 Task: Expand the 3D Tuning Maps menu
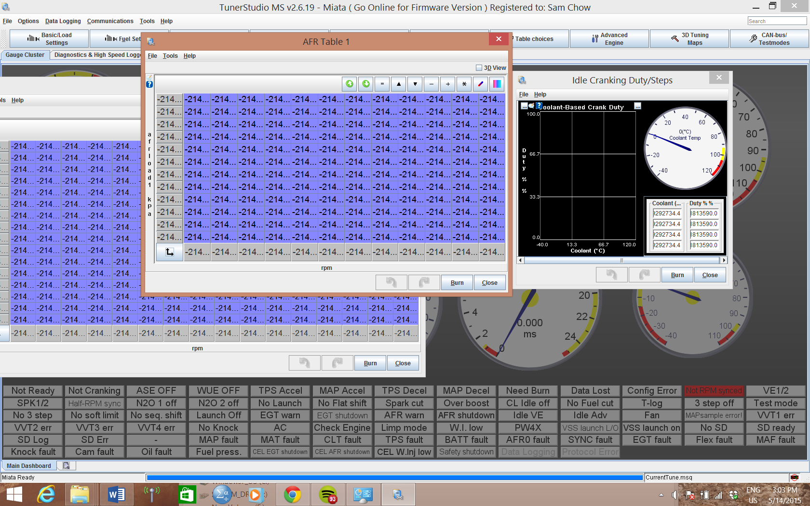click(689, 39)
